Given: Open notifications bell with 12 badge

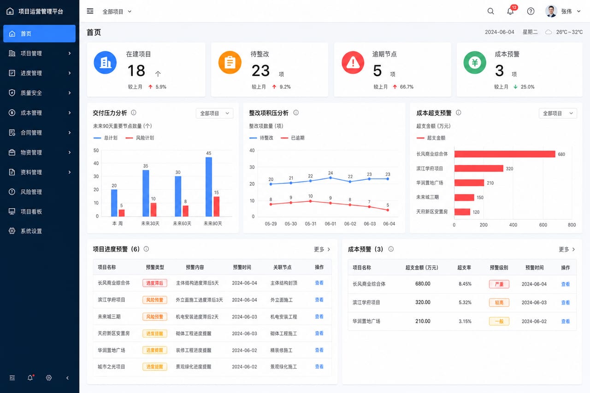Looking at the screenshot, I should tap(511, 11).
